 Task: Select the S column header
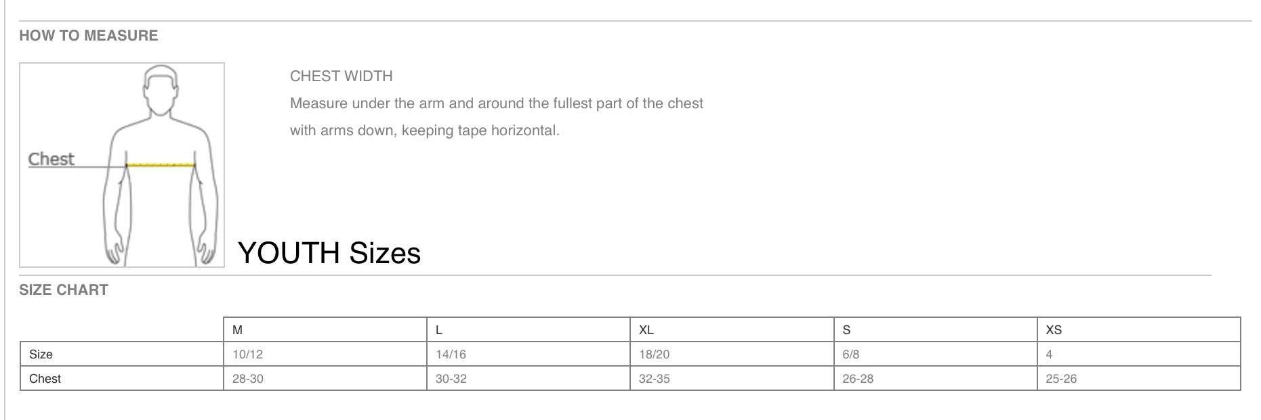935,329
